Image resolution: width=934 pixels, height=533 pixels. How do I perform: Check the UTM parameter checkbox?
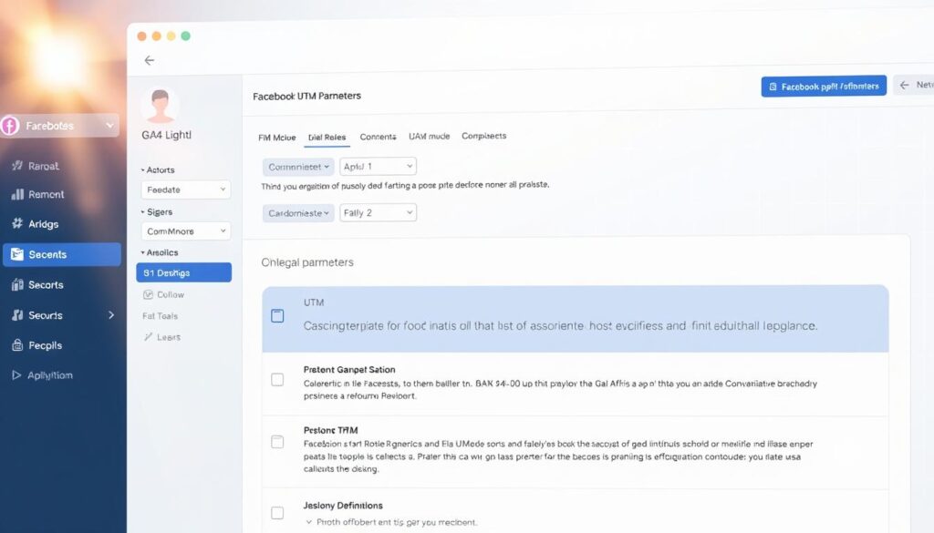point(277,316)
